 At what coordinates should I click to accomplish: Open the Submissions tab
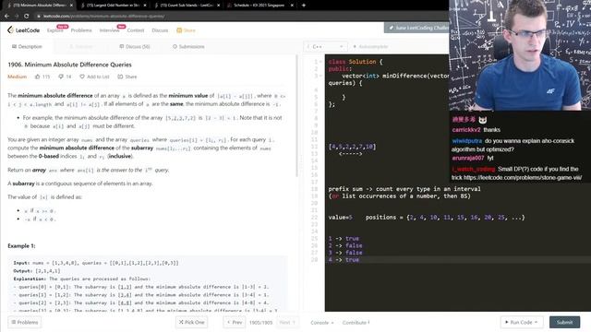click(x=188, y=47)
